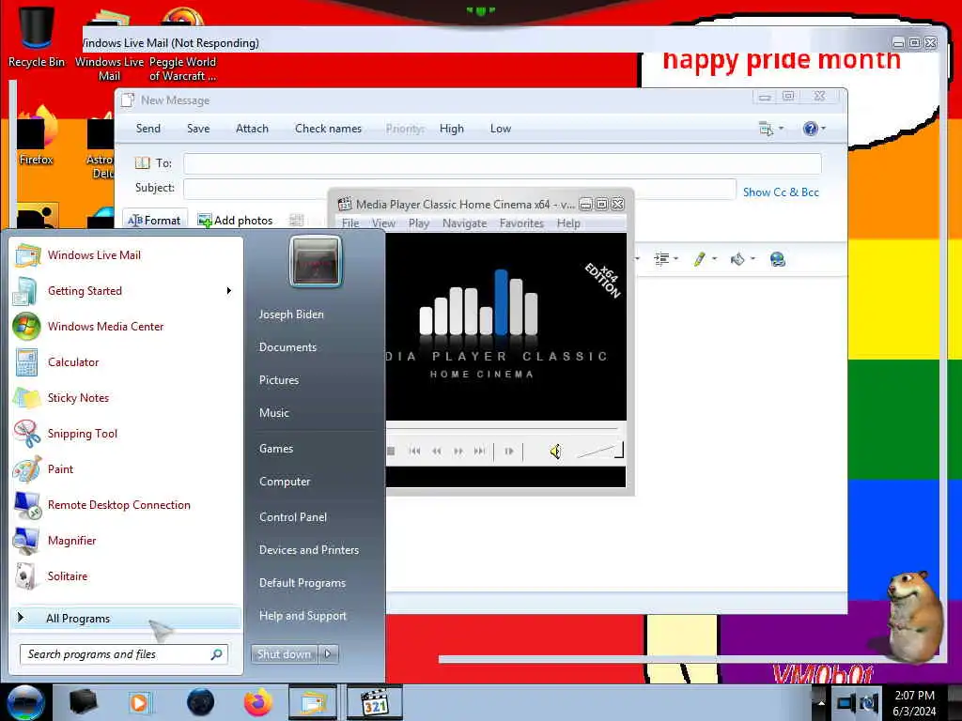Open Default Programs
The image size is (962, 721).
click(x=303, y=583)
